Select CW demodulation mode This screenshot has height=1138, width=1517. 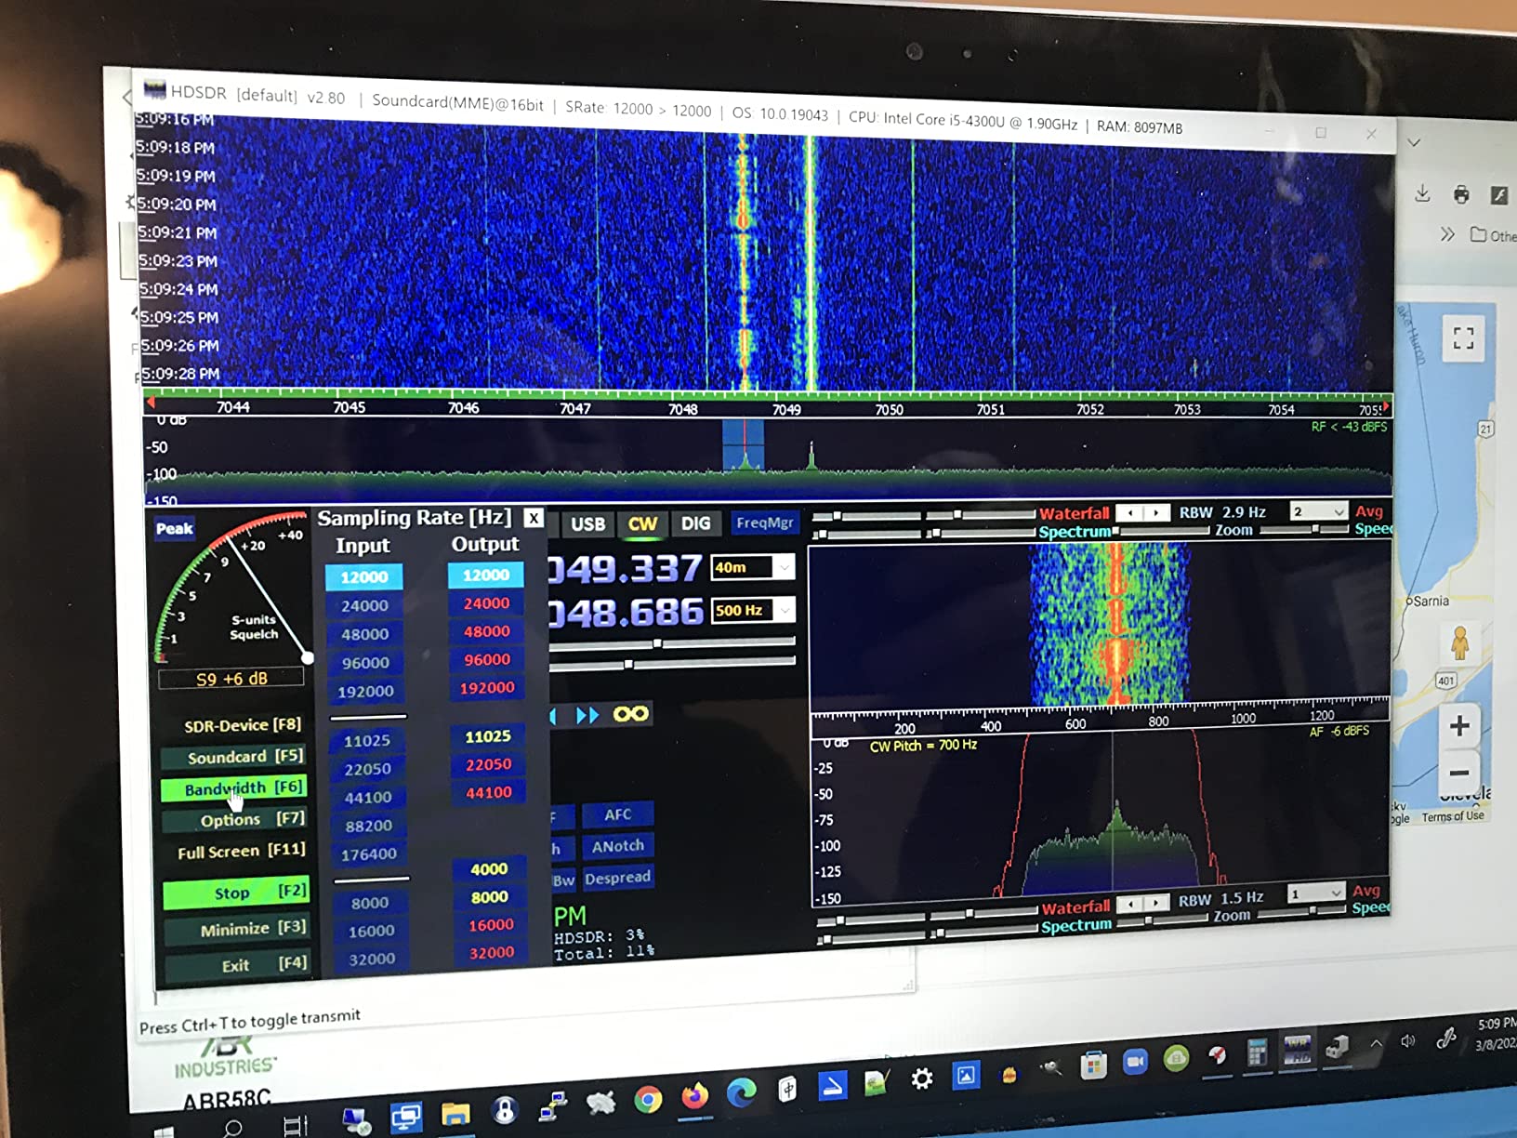(642, 523)
